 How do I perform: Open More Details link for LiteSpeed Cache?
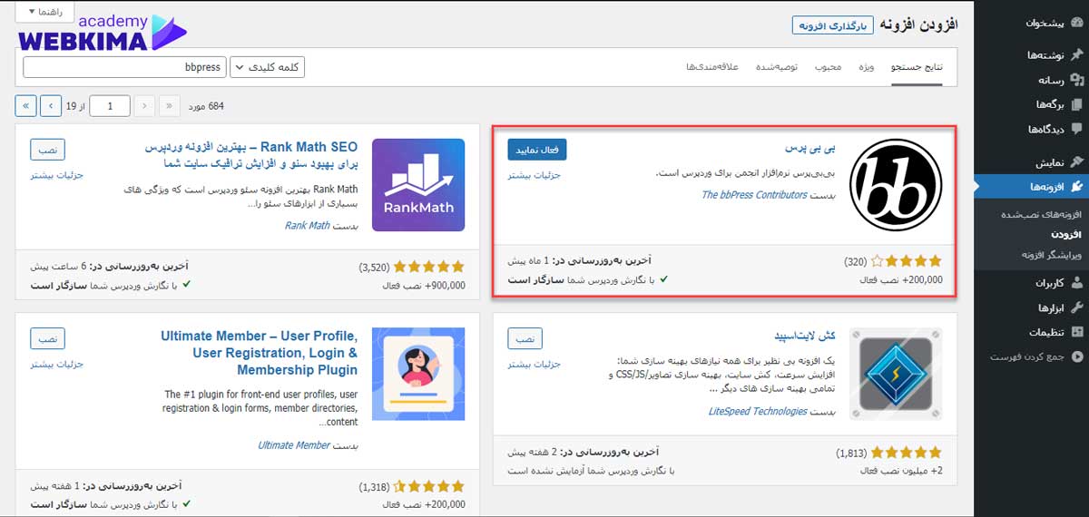(535, 364)
